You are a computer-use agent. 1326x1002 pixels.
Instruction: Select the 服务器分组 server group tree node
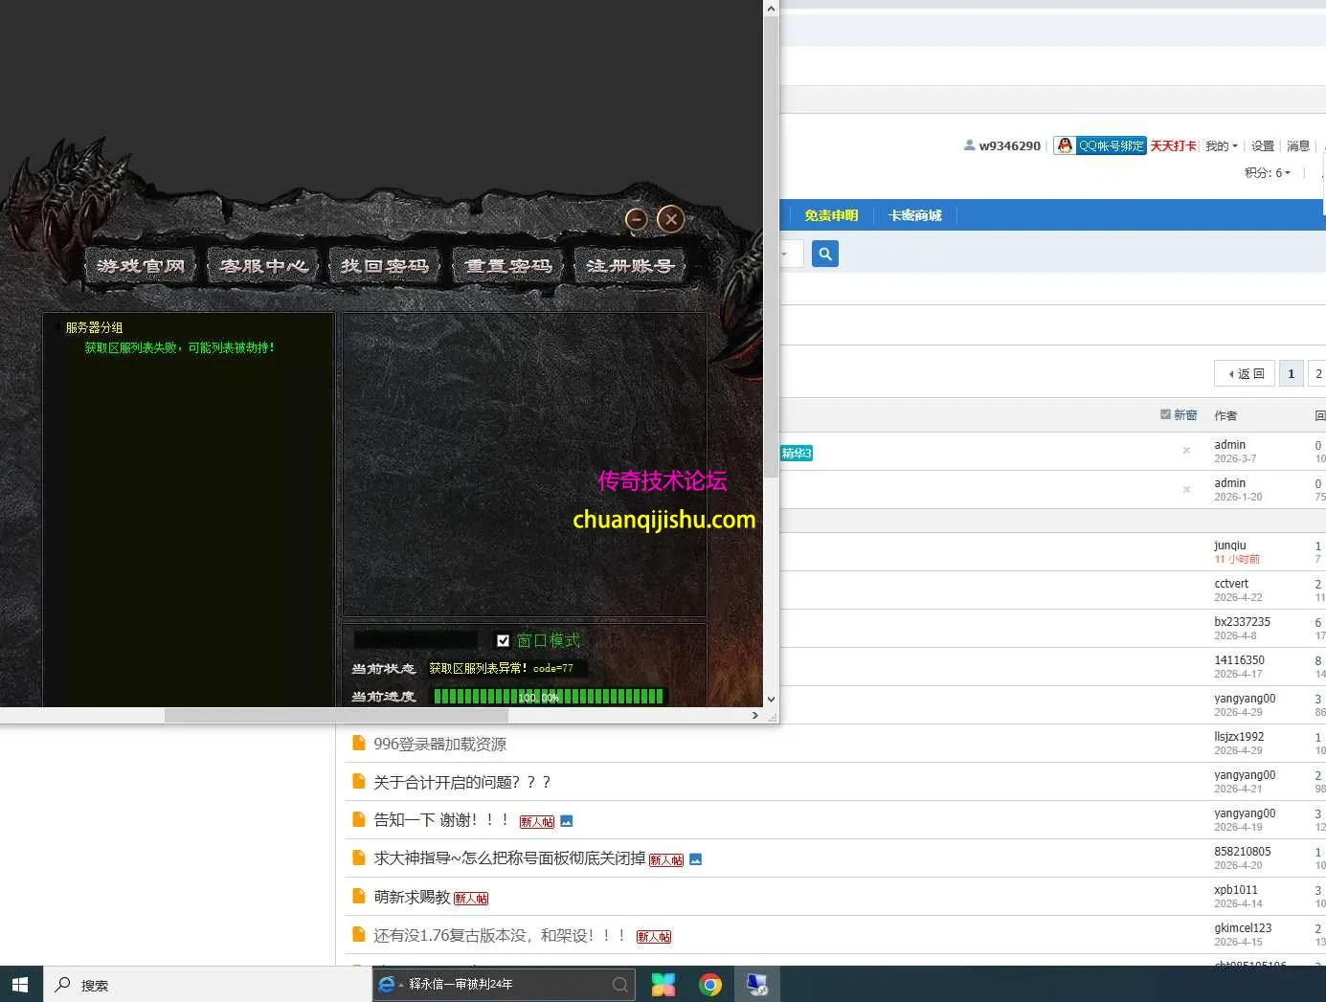click(x=94, y=328)
